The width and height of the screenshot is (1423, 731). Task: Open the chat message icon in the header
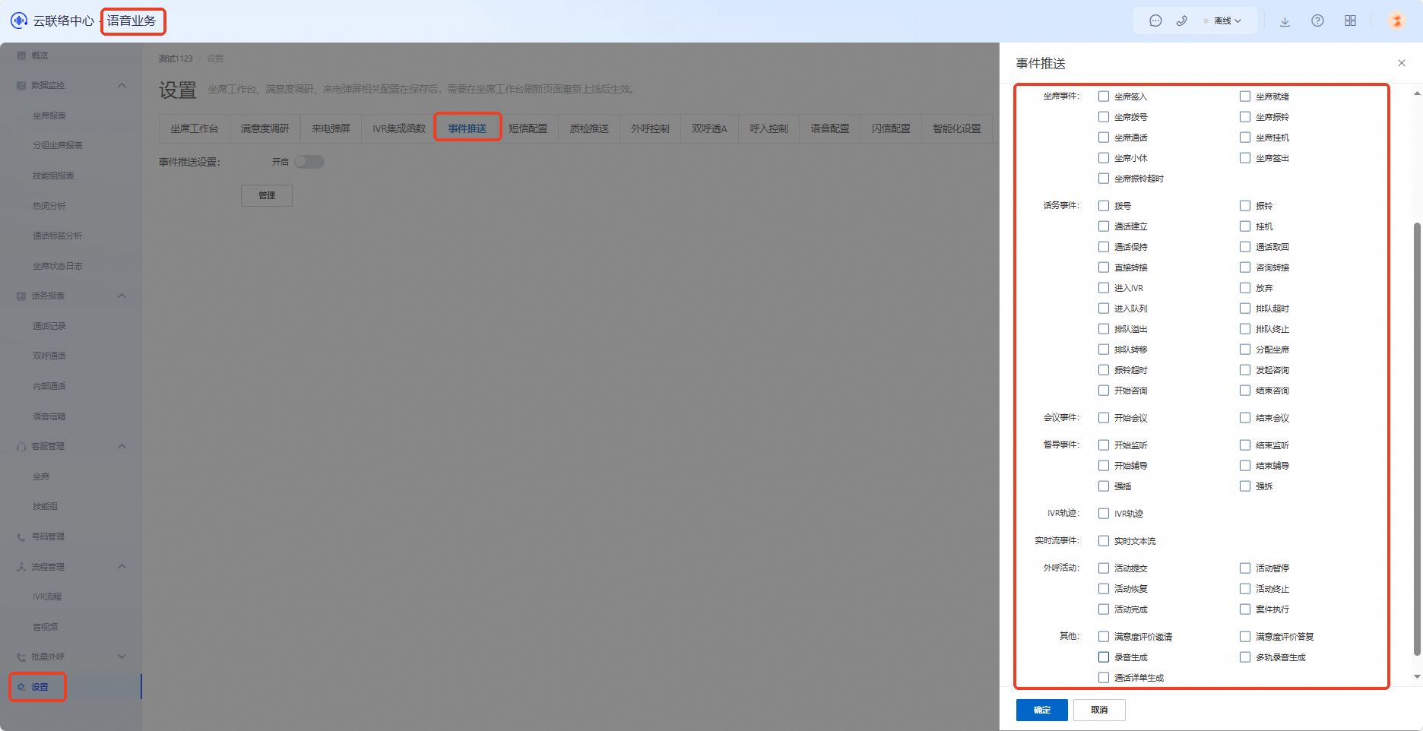point(1155,21)
